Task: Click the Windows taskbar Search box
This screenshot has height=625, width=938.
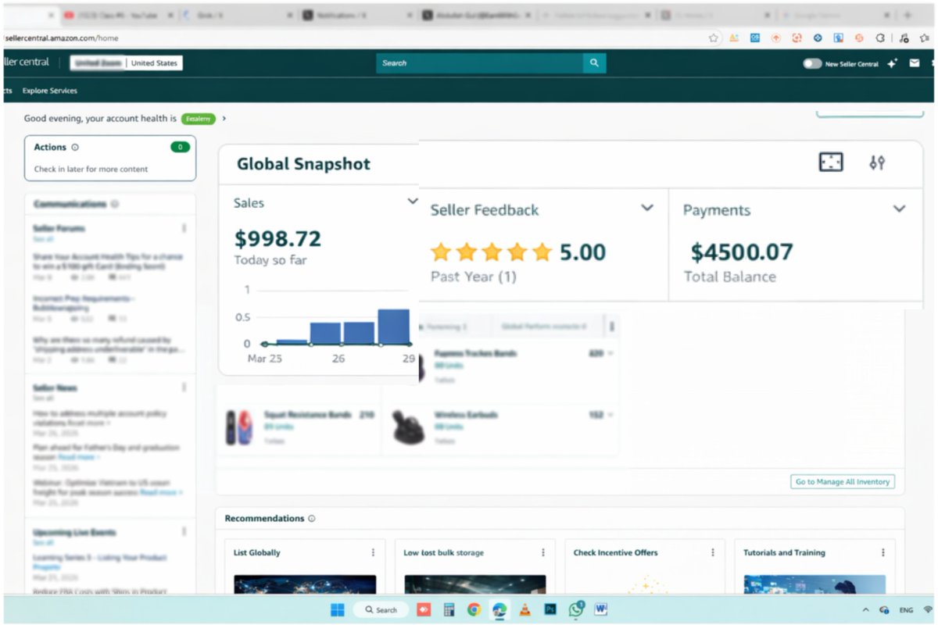Action: click(380, 609)
